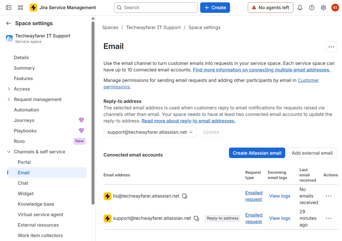This screenshot has height=241, width=342.
Task: Click the 29 minutes ago cell
Action: (308, 218)
